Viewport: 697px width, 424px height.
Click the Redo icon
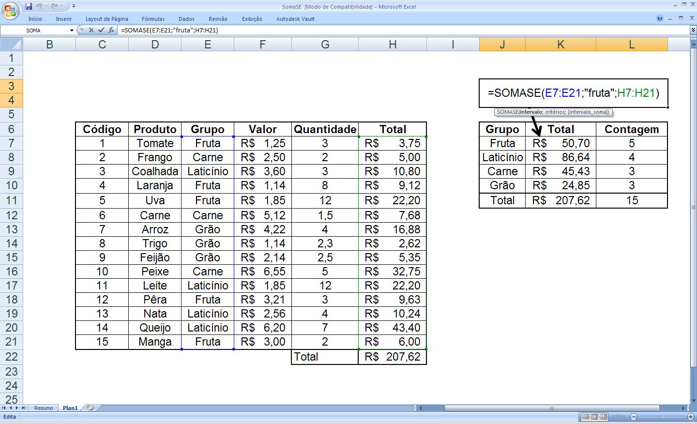55,6
